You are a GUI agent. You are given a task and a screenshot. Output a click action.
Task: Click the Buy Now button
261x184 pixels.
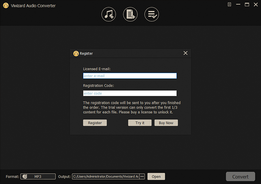[x=166, y=123]
